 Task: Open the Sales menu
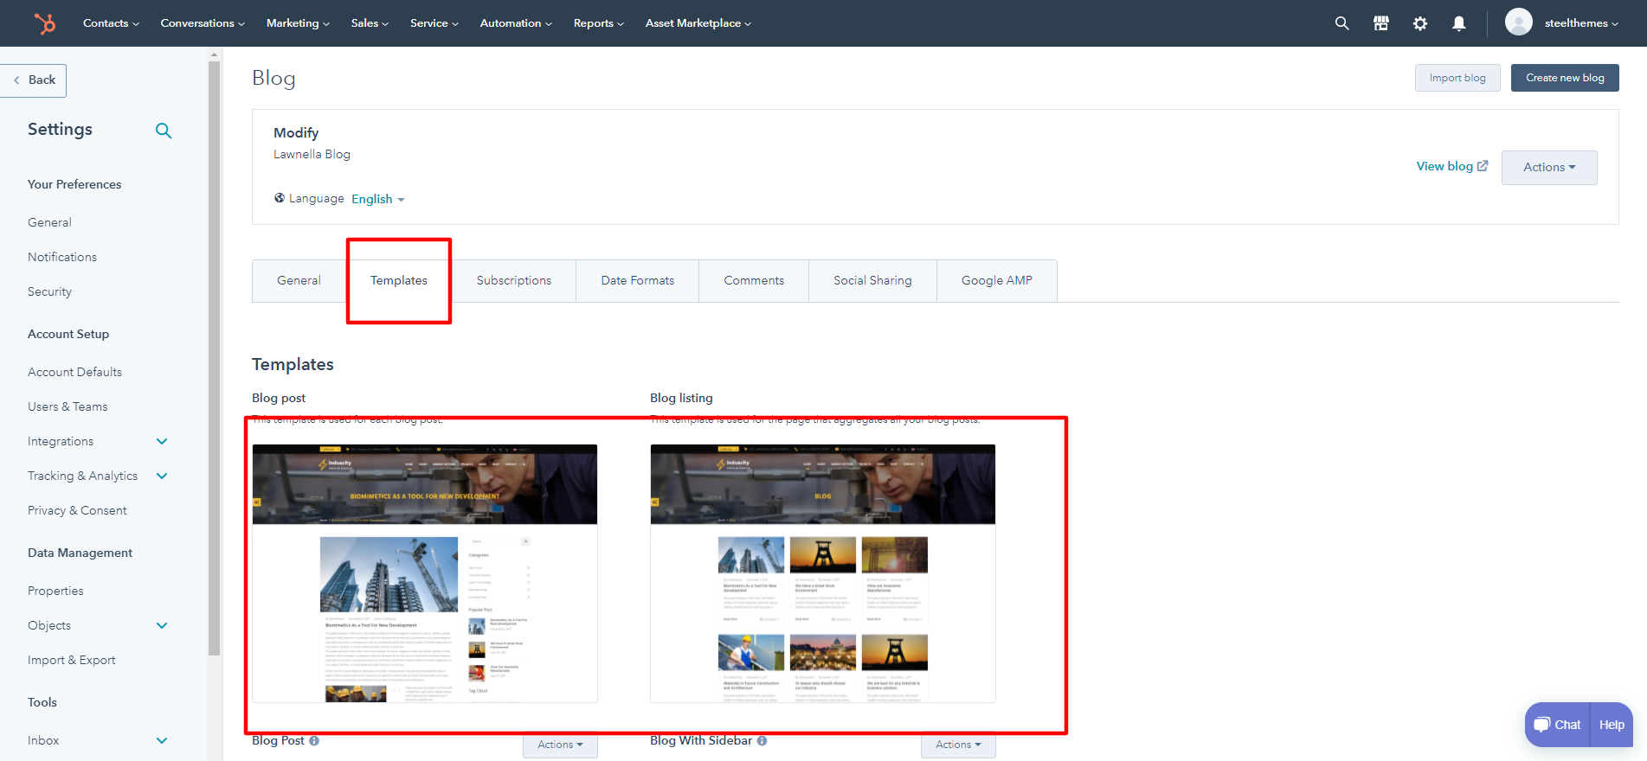tap(370, 23)
